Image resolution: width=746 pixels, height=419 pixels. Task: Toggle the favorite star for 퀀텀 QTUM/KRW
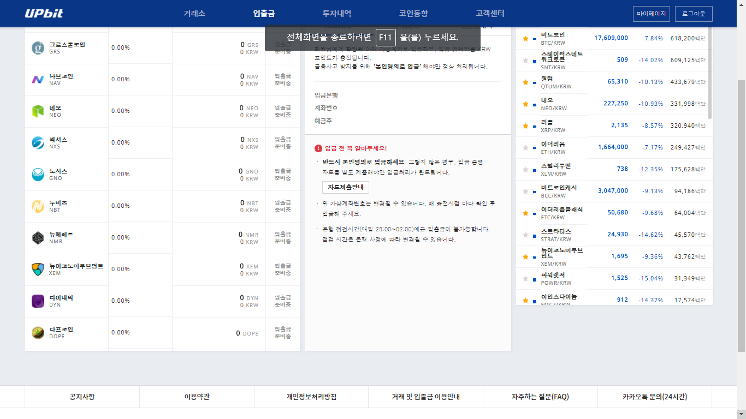coord(525,82)
